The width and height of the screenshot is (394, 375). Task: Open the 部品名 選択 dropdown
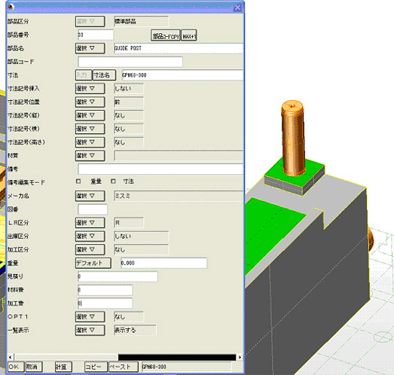coord(90,48)
